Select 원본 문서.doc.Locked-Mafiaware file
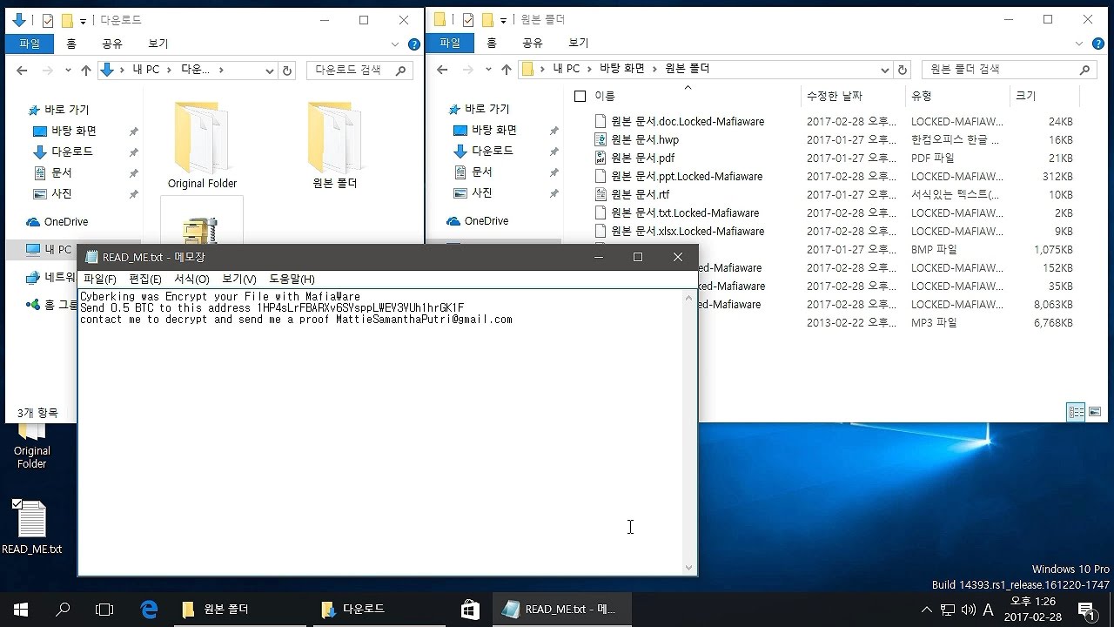This screenshot has width=1114, height=627. (688, 121)
